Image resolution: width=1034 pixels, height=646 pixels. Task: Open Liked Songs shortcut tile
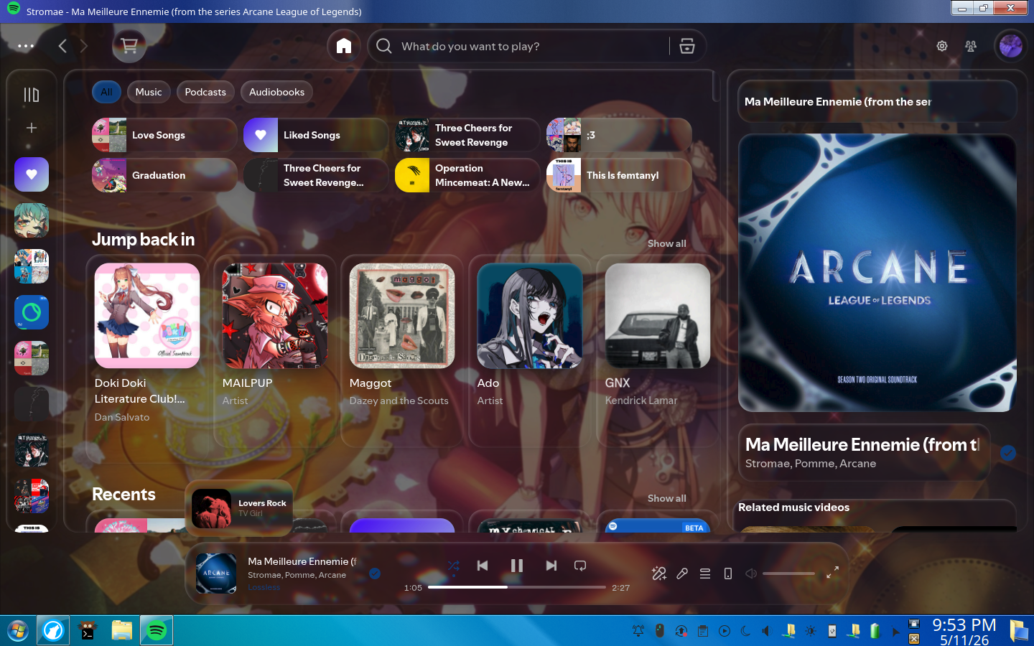316,135
